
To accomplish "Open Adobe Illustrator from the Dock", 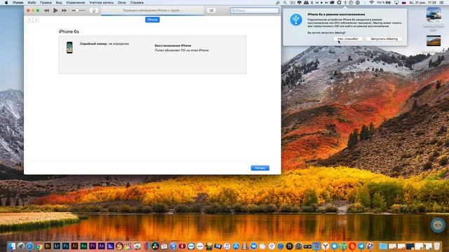I will point(74,246).
